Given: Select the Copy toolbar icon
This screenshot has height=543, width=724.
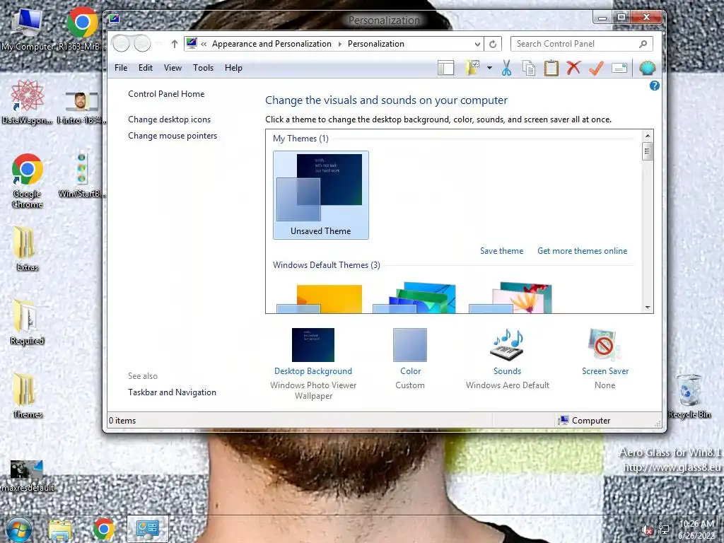Looking at the screenshot, I should [x=529, y=68].
